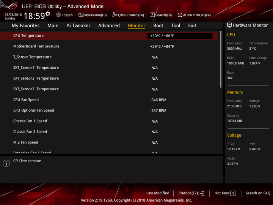Select CPU Optional Fan Speed row

(x=109, y=110)
